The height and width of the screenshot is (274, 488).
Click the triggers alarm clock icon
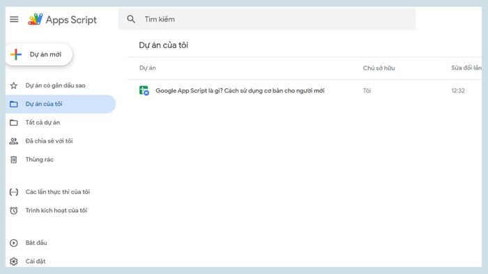tap(14, 211)
